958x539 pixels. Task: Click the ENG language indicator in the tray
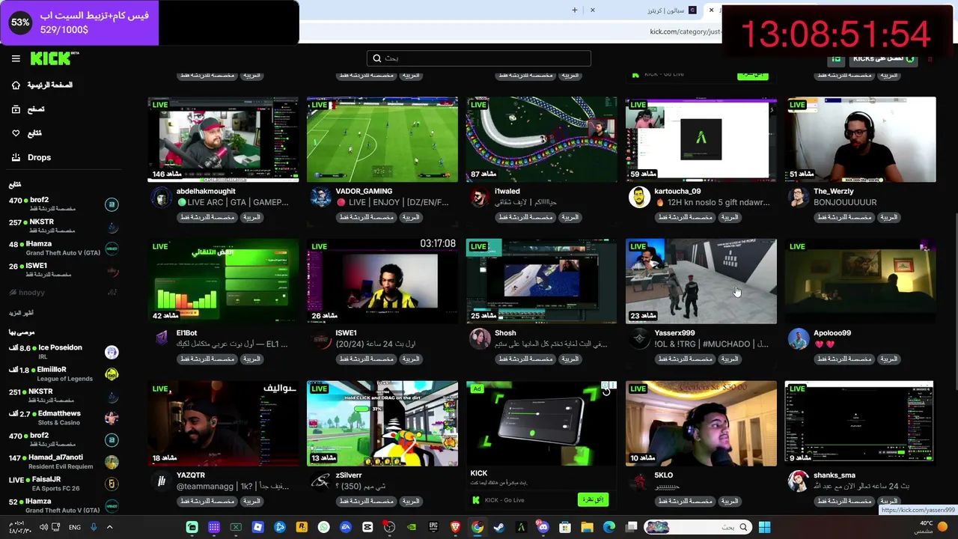pos(75,528)
